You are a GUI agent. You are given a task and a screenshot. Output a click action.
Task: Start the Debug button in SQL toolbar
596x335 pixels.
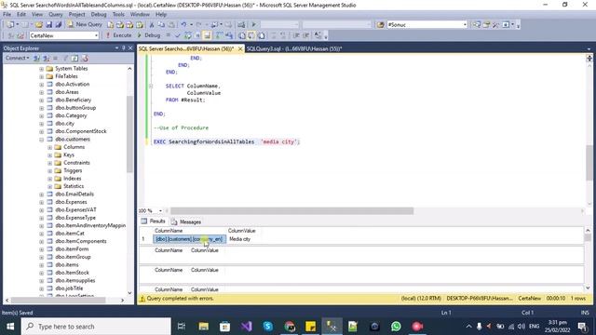pyautogui.click(x=149, y=35)
